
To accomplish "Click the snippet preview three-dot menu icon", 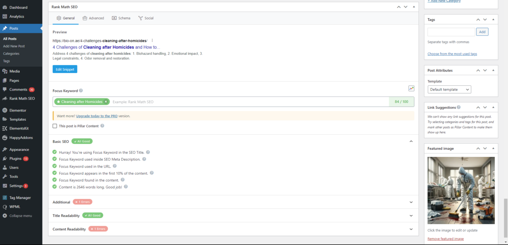I will tap(152, 41).
